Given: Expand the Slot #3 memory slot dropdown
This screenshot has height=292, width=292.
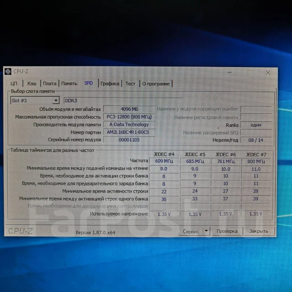Looking at the screenshot, I should (56, 100).
